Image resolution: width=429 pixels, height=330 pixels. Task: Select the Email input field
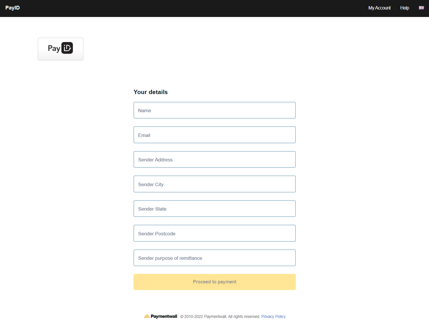(x=215, y=135)
